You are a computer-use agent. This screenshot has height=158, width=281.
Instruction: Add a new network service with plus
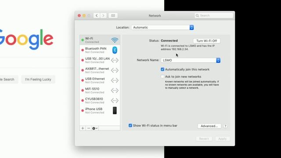coord(83,128)
